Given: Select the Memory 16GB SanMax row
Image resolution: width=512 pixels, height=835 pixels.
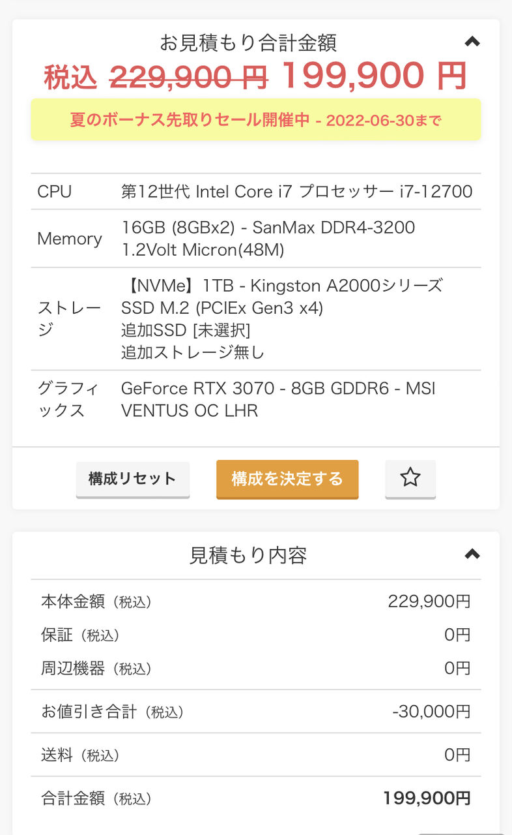Looking at the screenshot, I should [255, 239].
